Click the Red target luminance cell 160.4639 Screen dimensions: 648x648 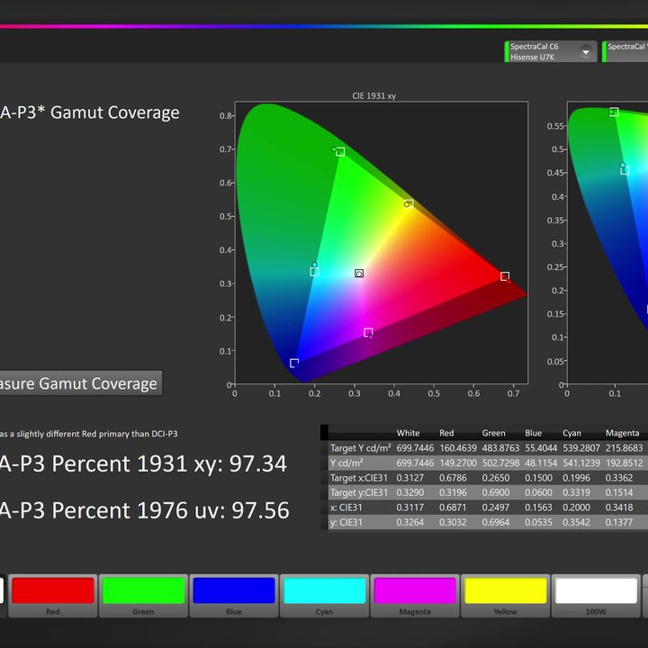(458, 448)
